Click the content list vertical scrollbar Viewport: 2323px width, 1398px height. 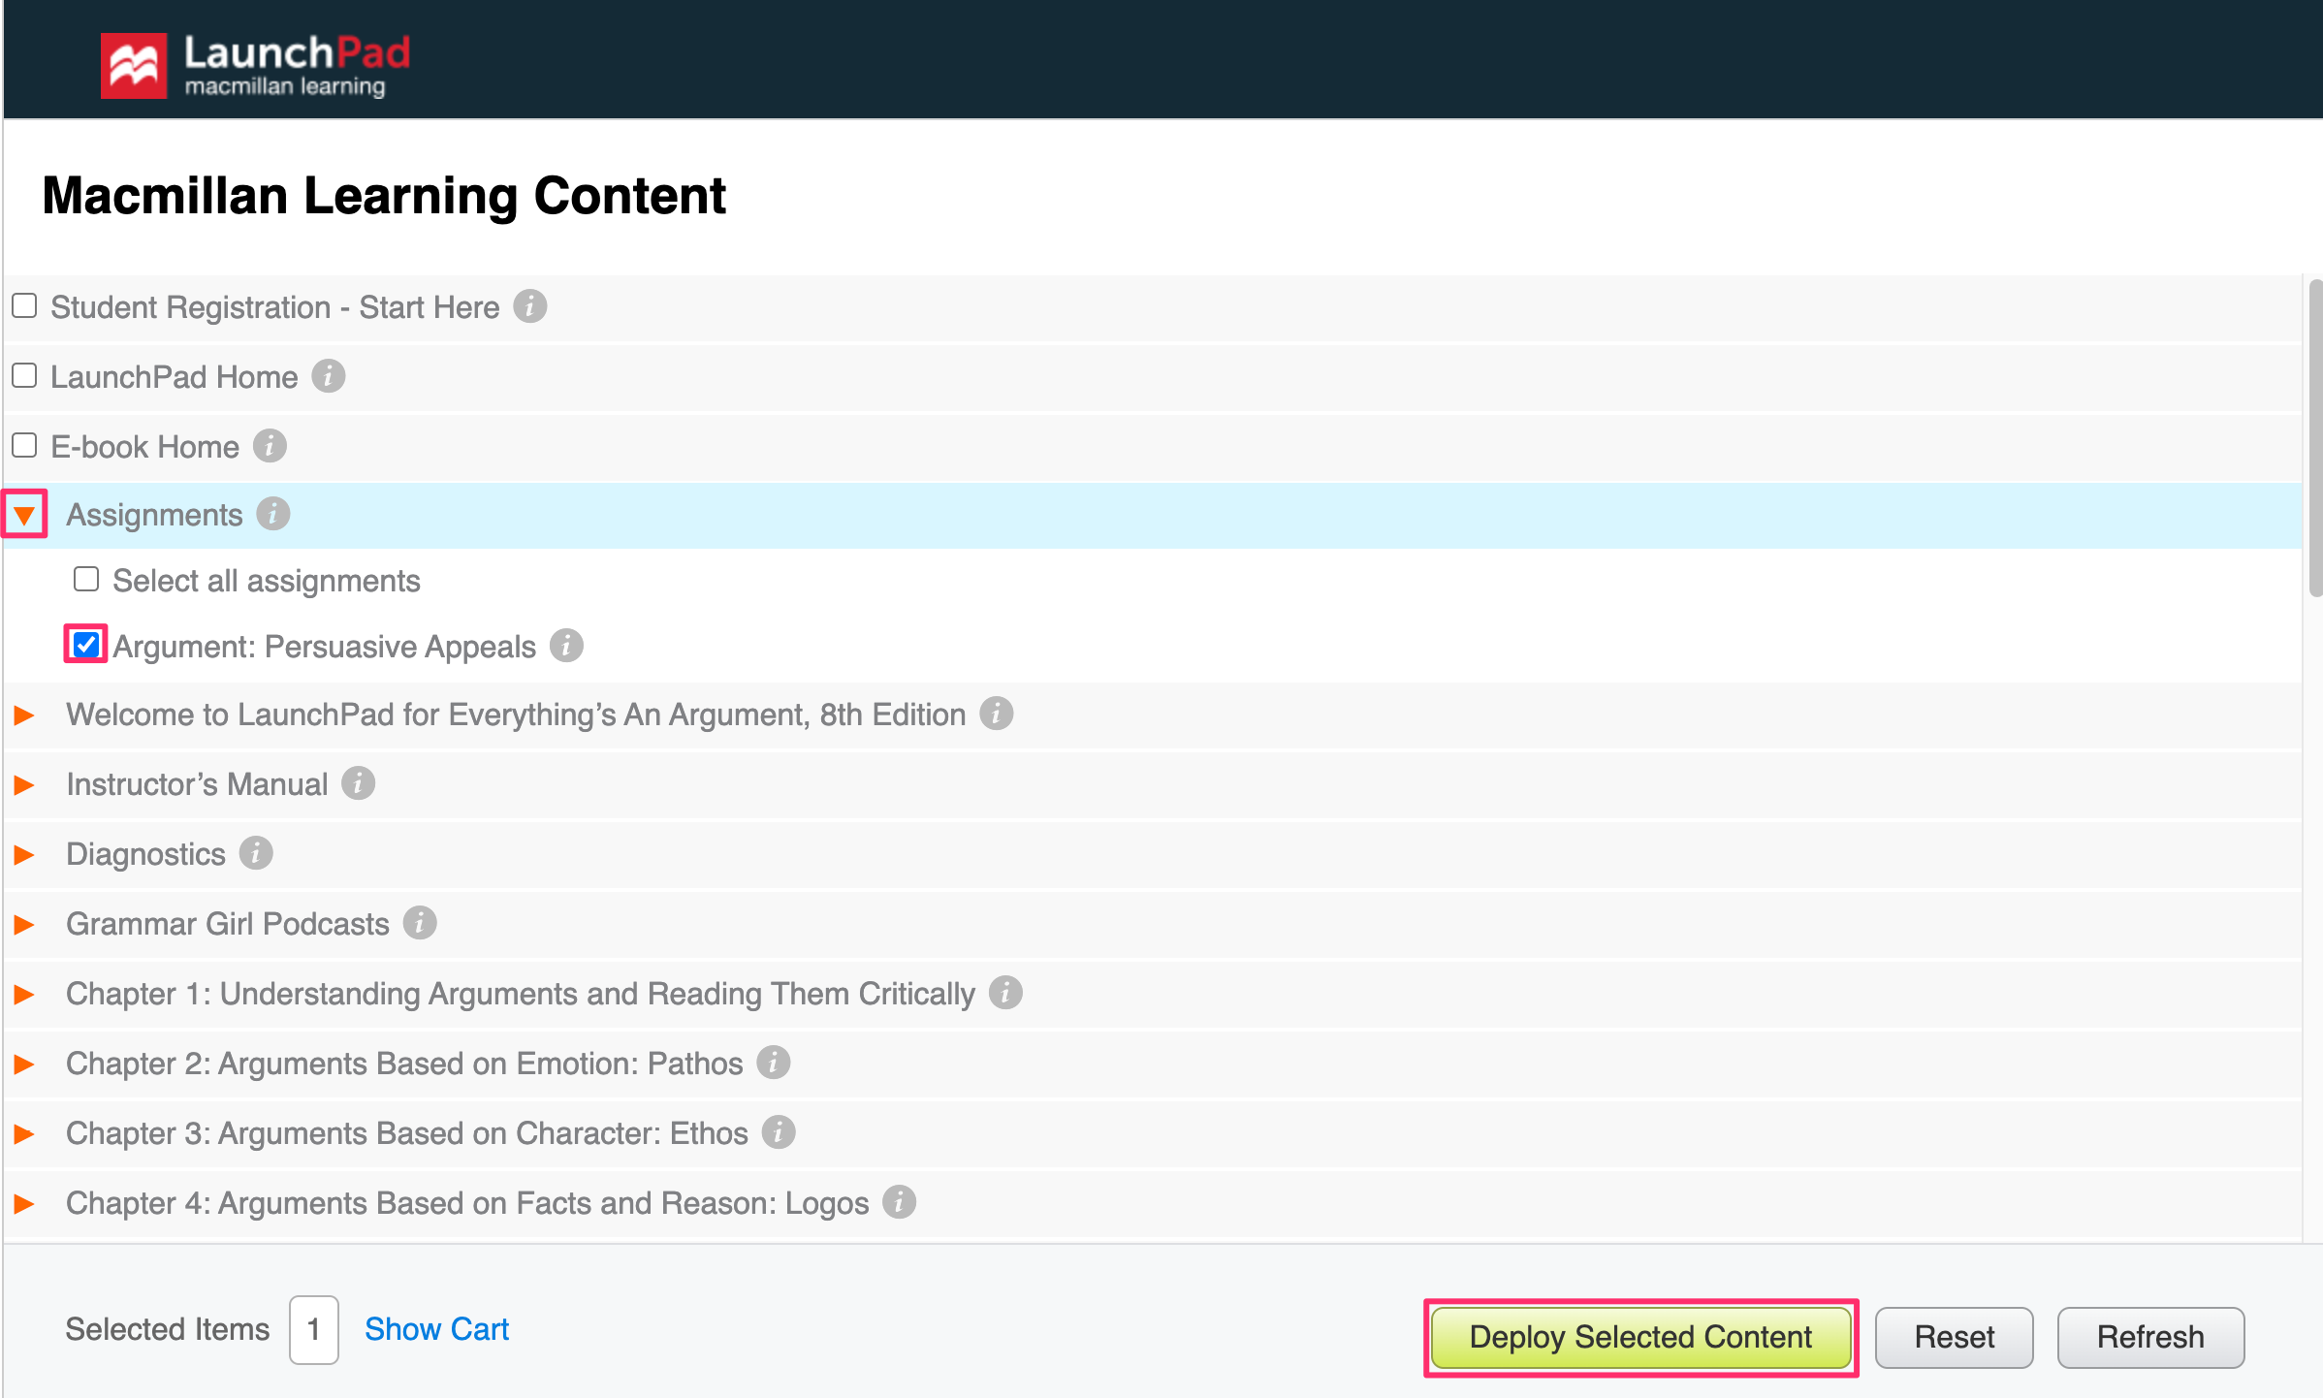coord(2314,436)
